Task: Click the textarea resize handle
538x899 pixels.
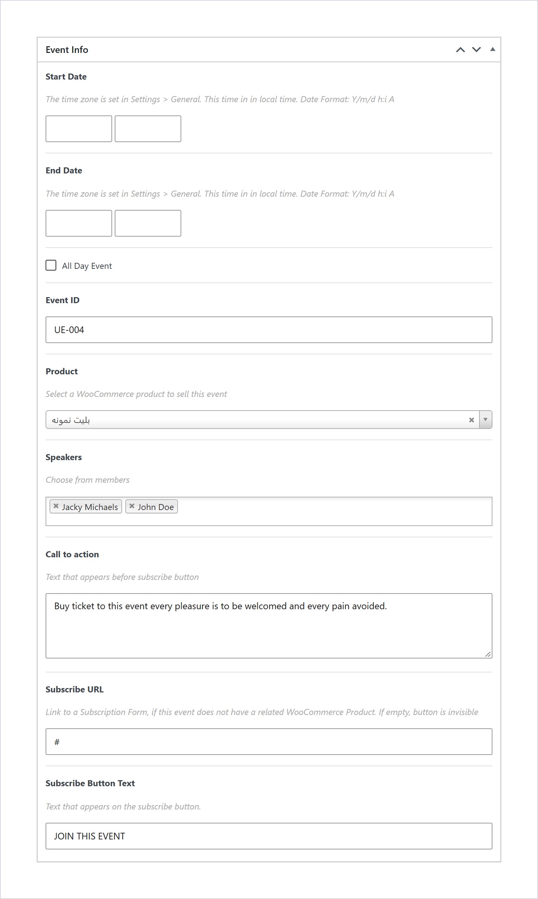Action: click(x=488, y=654)
